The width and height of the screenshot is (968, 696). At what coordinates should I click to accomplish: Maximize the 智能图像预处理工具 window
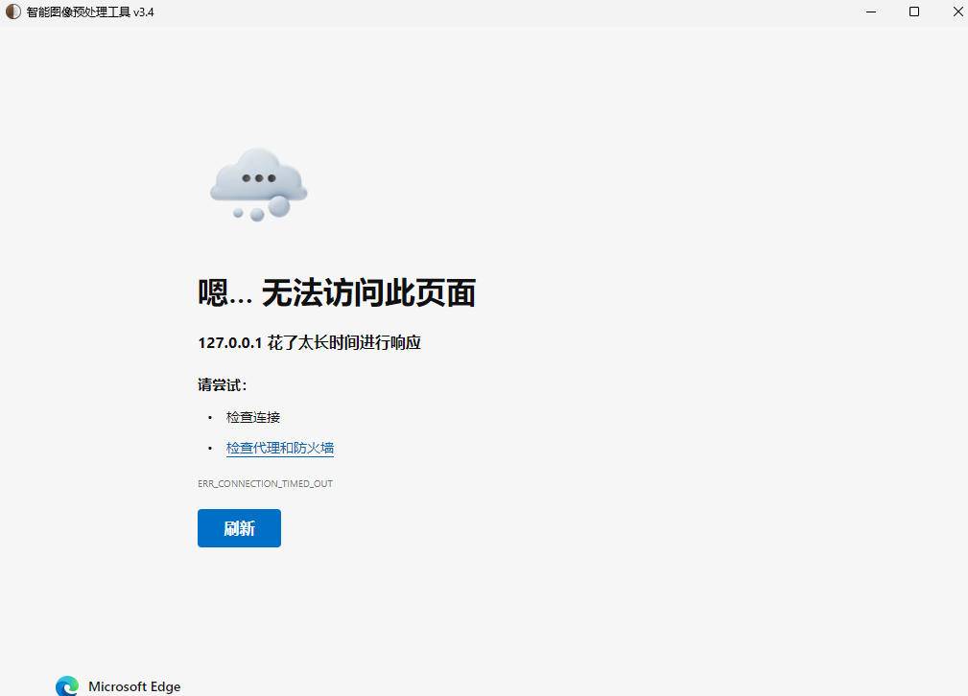coord(914,12)
